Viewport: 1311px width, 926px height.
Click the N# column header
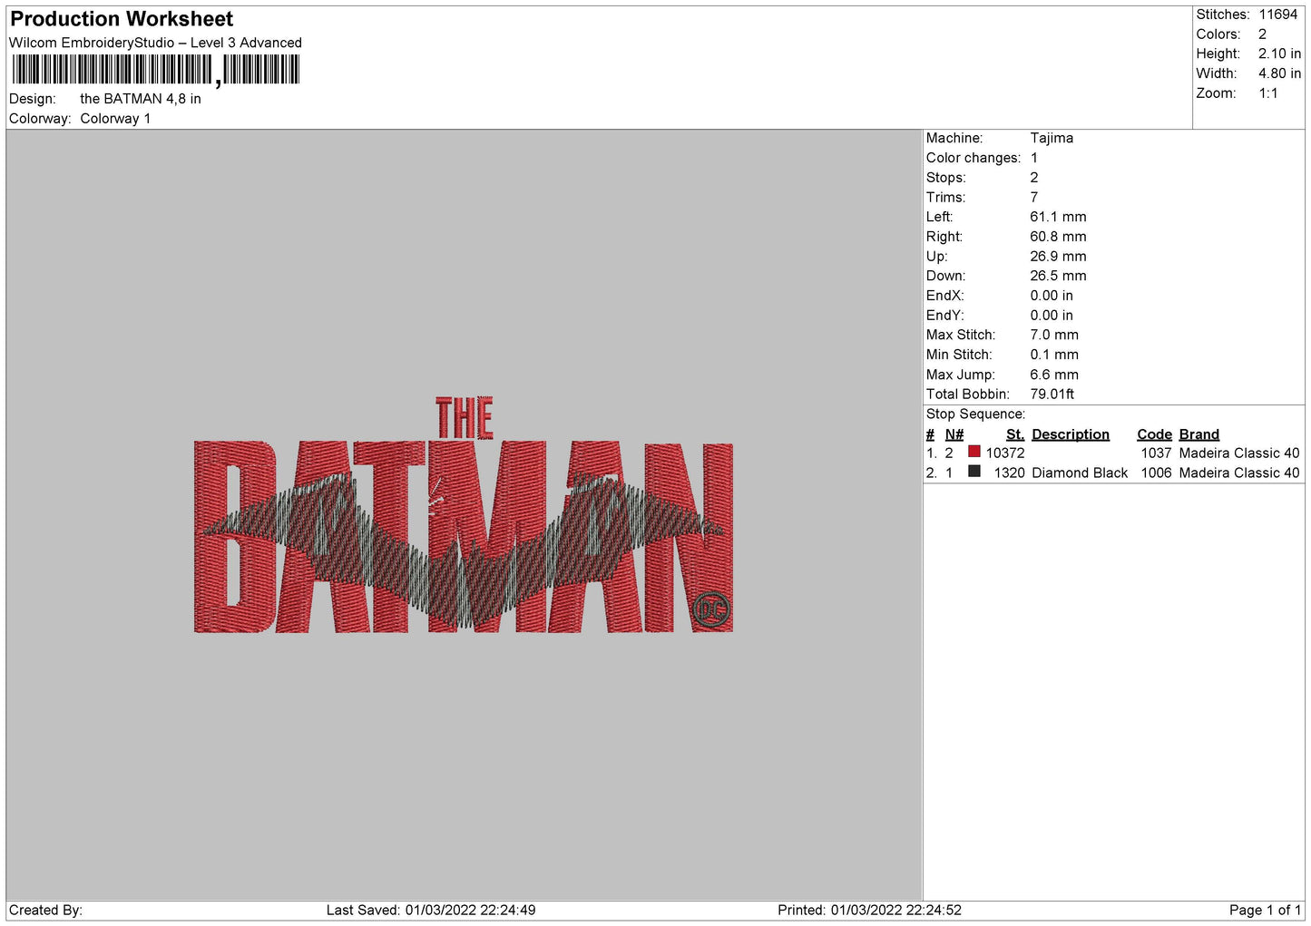pyautogui.click(x=954, y=434)
